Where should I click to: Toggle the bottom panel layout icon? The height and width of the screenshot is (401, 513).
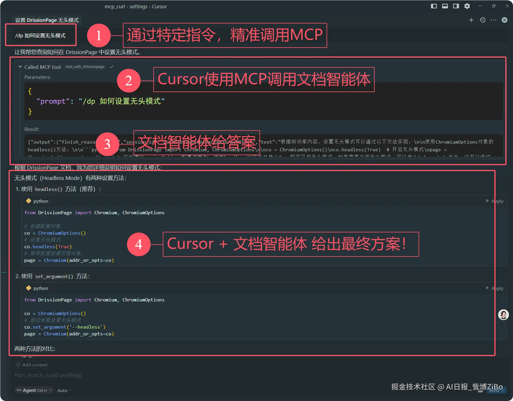pos(445,6)
